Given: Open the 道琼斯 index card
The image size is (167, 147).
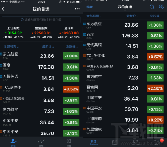Looking at the screenshot, I should coord(69,33).
